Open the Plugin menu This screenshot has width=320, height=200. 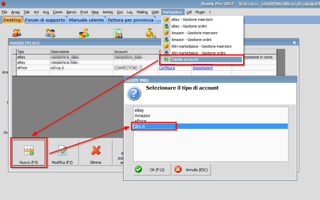tap(200, 12)
